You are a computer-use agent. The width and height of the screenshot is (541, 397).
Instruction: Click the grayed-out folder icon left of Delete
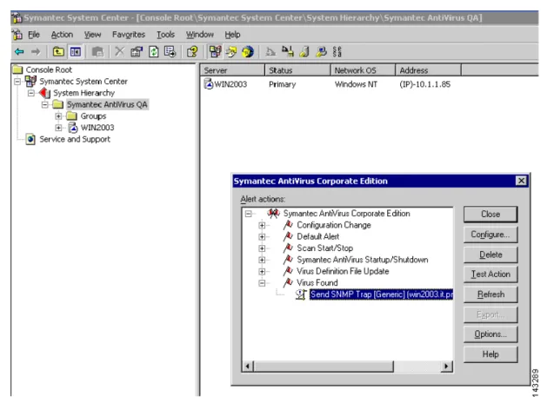point(97,52)
